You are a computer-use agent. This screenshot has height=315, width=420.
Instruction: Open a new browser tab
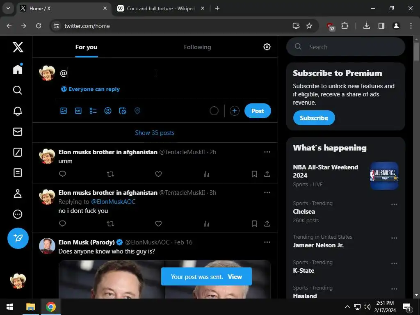coord(217,8)
